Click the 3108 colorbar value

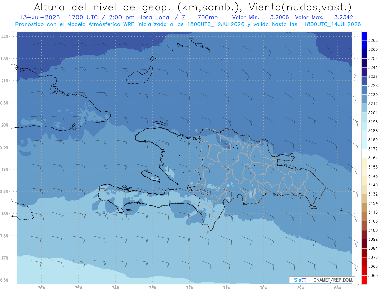[x=373, y=221]
